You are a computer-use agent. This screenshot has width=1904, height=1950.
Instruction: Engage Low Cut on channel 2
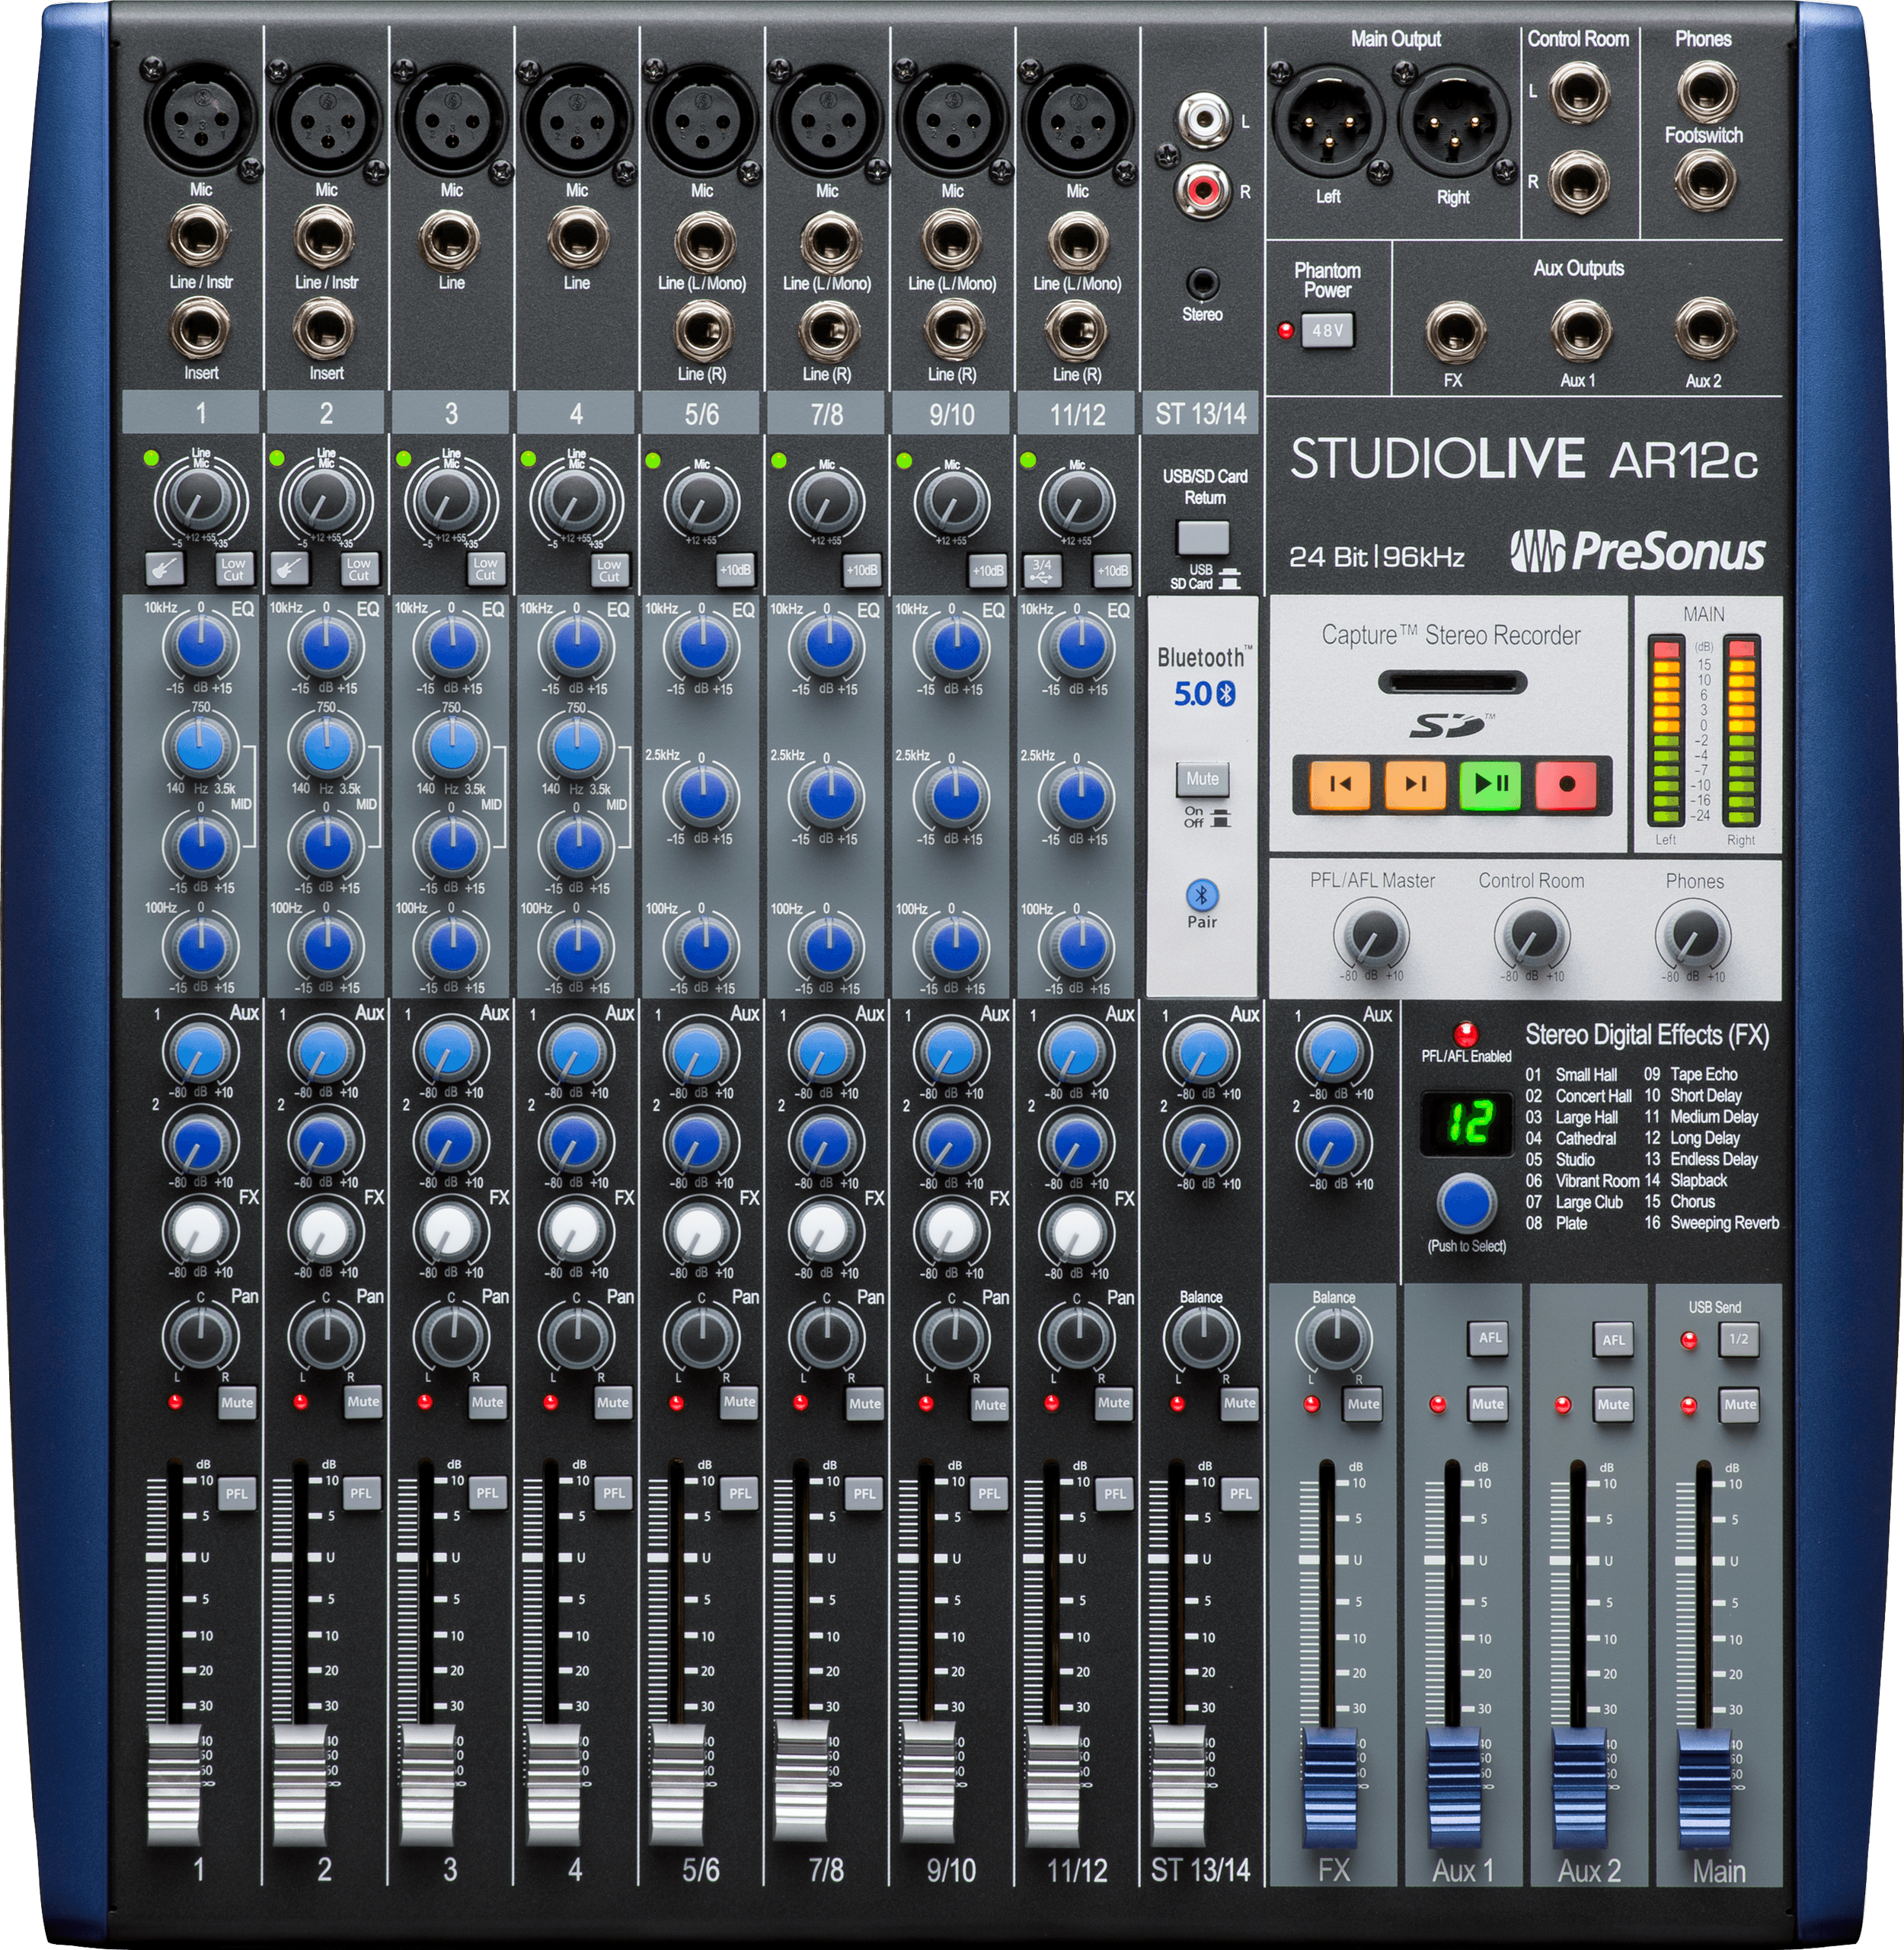359,569
